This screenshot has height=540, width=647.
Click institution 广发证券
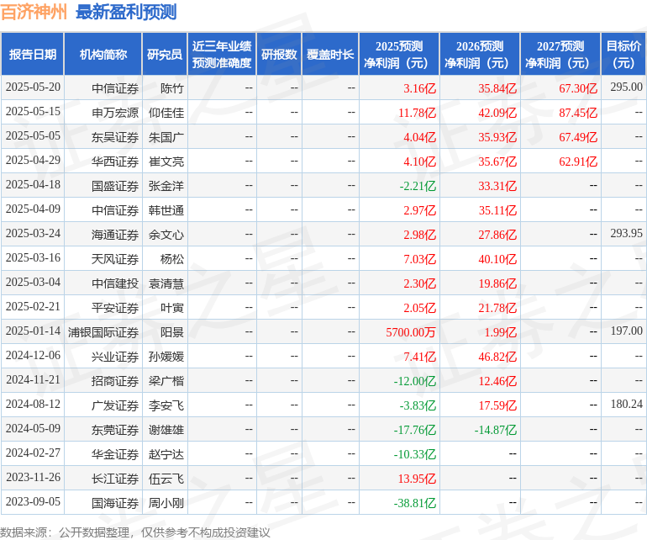point(115,405)
